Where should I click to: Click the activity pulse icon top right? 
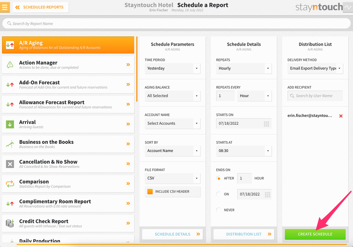pos(348,7)
